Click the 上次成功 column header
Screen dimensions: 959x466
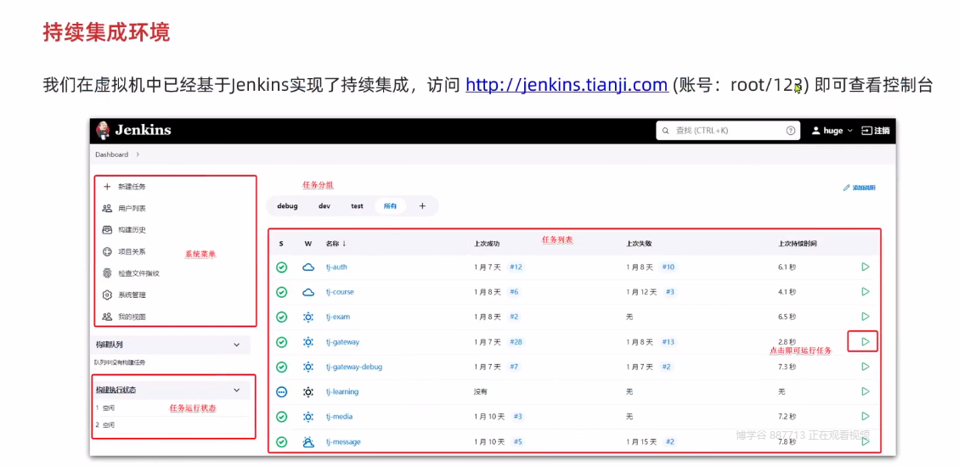[487, 244]
